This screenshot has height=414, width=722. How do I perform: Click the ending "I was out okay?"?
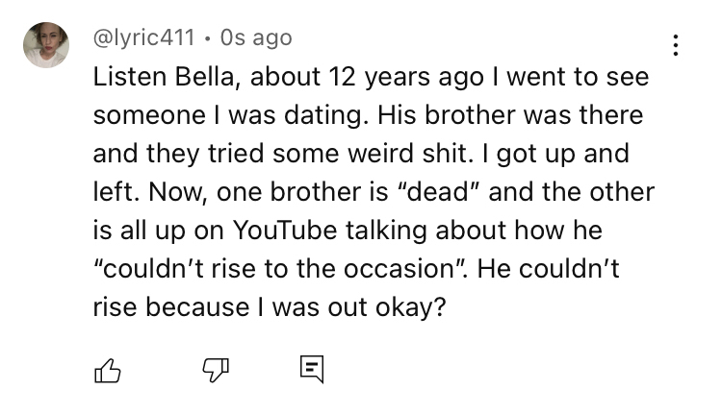(346, 306)
